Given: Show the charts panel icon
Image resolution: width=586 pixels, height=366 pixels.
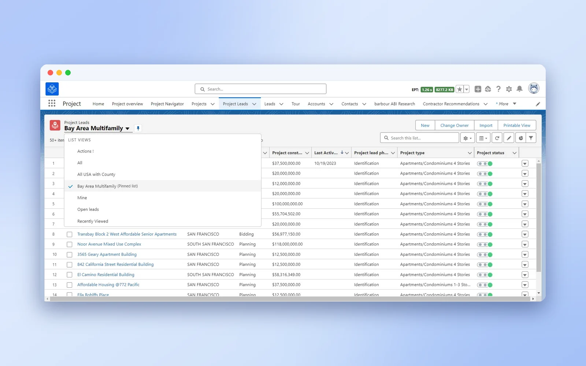Looking at the screenshot, I should (520, 138).
